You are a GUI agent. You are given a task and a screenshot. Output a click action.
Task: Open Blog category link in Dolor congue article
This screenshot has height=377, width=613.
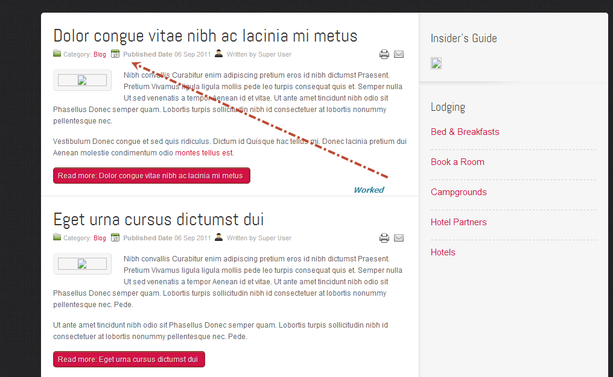pyautogui.click(x=100, y=55)
